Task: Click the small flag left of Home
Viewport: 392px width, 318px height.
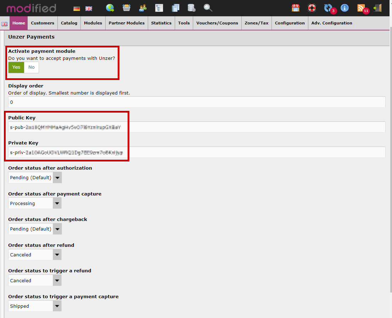Action: [5, 24]
